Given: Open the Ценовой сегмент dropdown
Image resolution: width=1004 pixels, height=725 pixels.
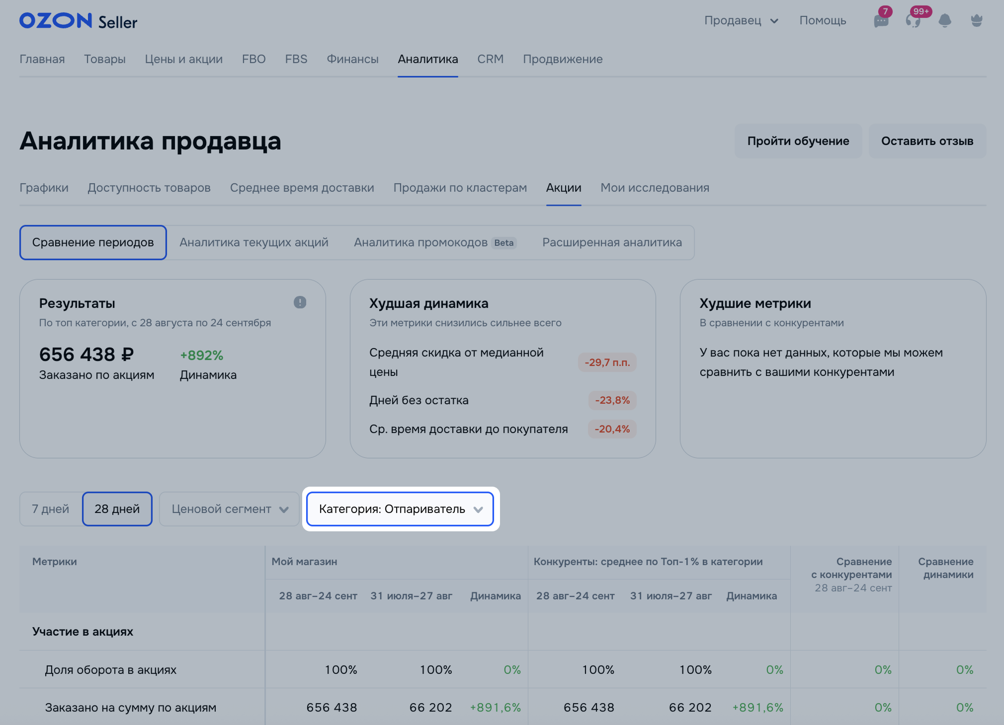Looking at the screenshot, I should click(229, 509).
